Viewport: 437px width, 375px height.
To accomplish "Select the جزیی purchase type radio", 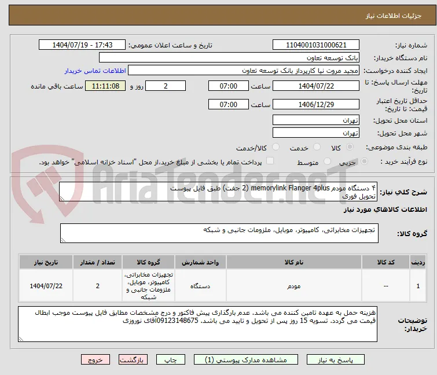I will (x=364, y=161).
